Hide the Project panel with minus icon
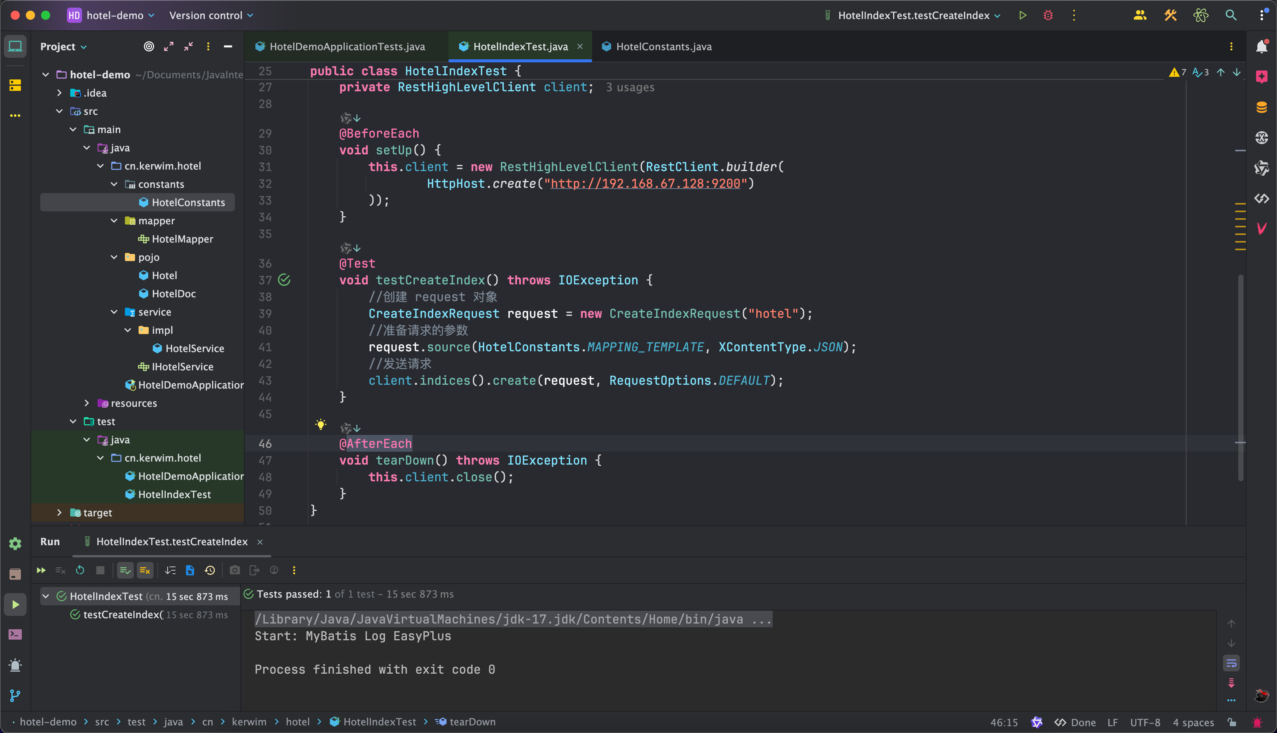This screenshot has height=733, width=1277. point(228,46)
